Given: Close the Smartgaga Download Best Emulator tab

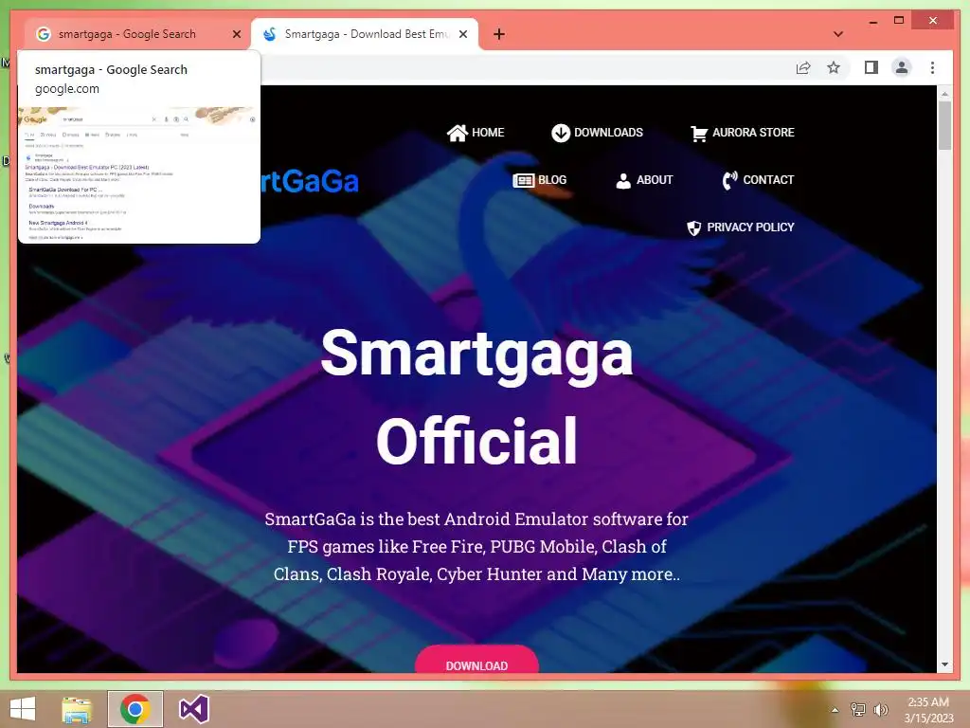Looking at the screenshot, I should point(462,34).
